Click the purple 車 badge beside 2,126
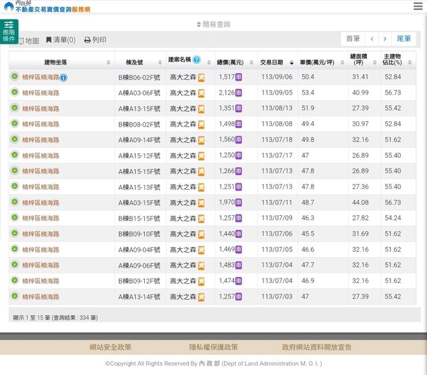The image size is (427, 375). tap(239, 93)
